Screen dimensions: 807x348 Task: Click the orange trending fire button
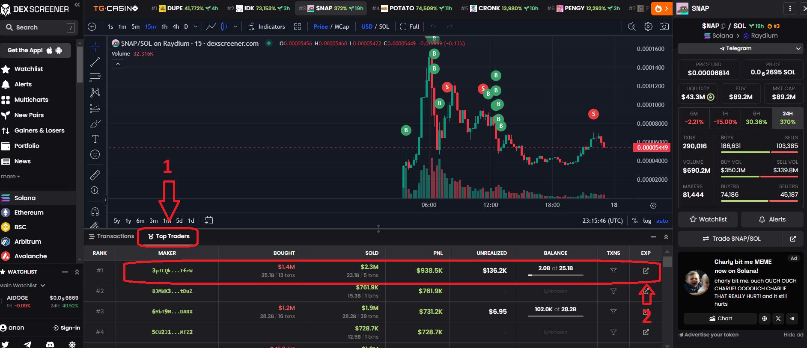[x=661, y=8]
